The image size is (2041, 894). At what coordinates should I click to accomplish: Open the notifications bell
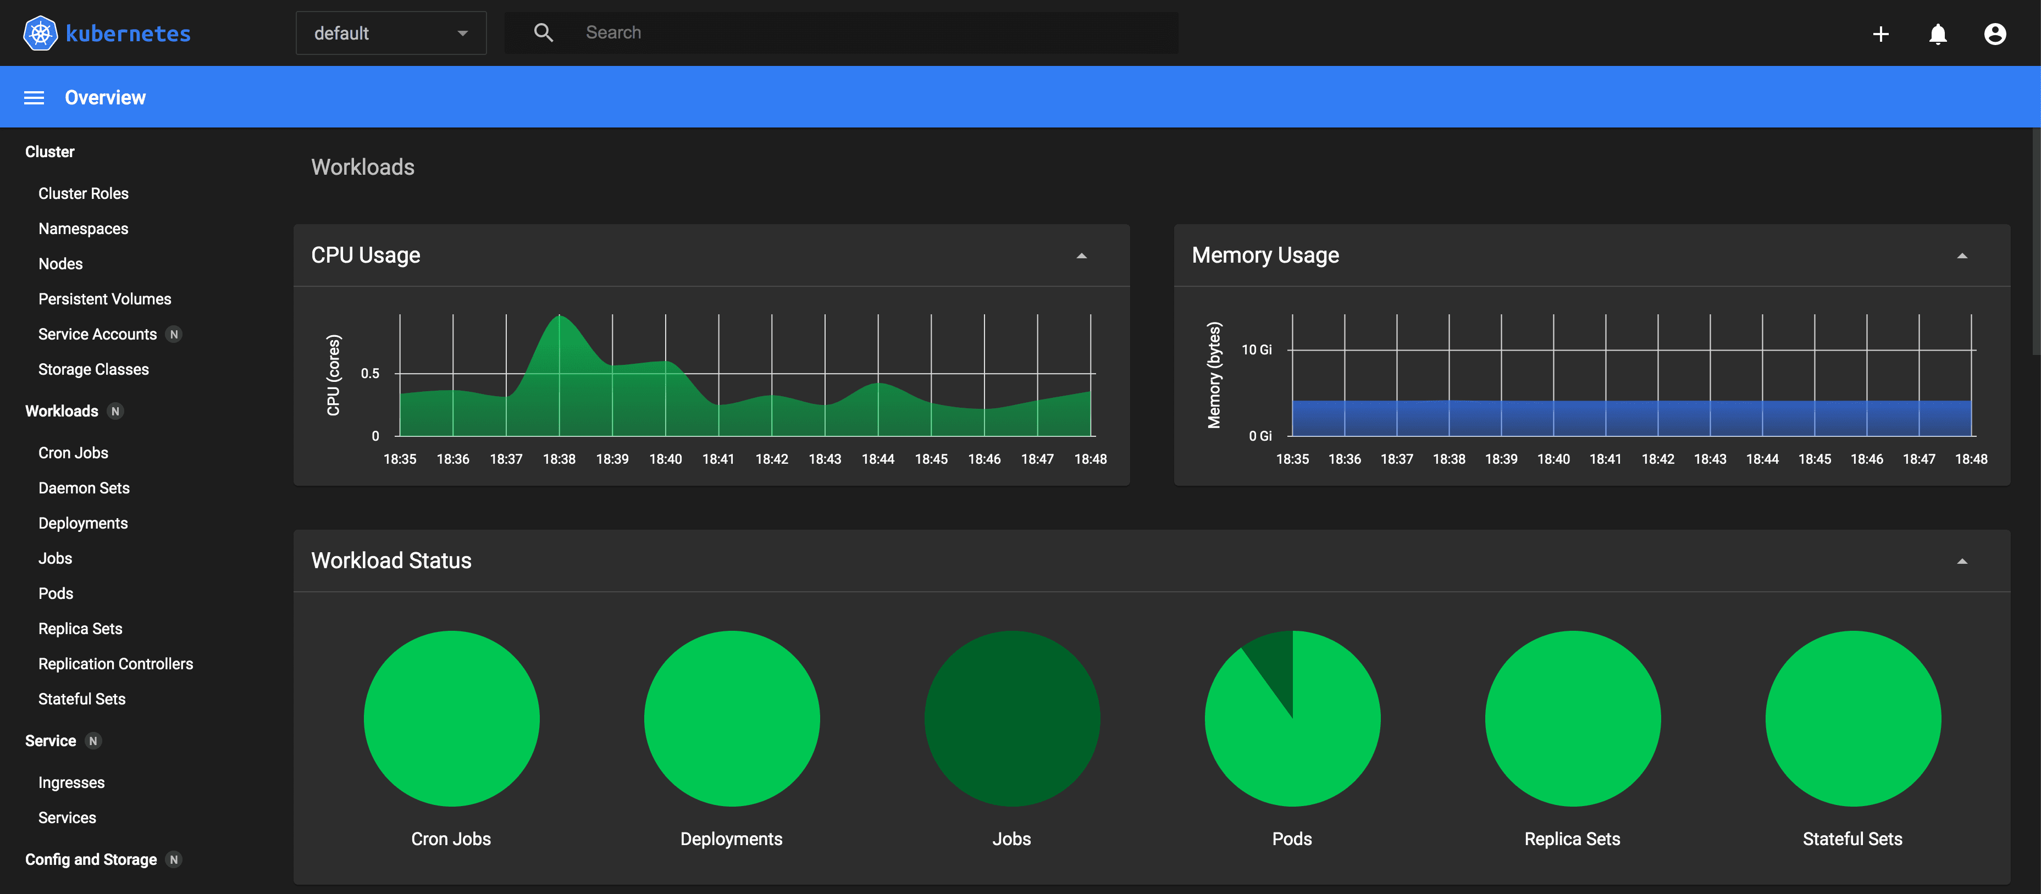pos(1937,34)
